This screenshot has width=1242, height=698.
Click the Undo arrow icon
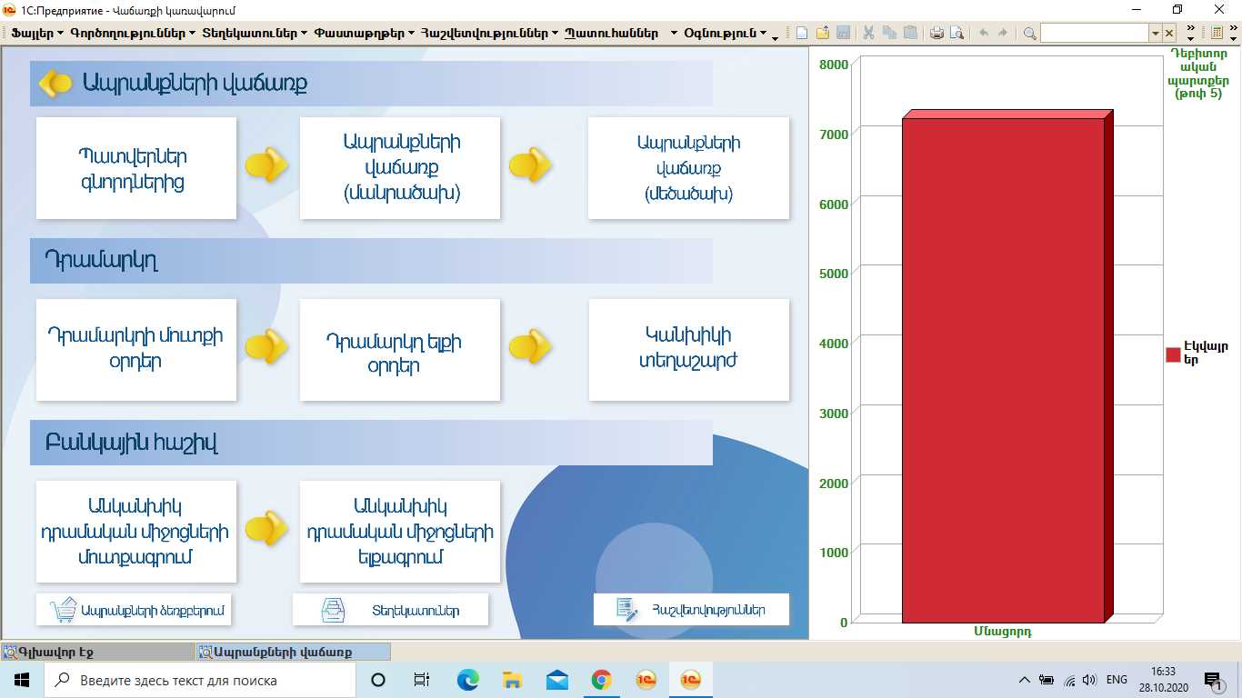[983, 33]
